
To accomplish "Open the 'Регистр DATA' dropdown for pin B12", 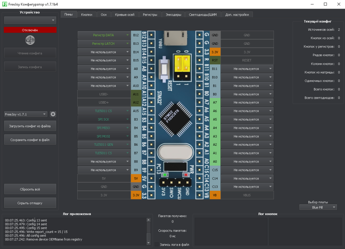I will click(x=104, y=35).
